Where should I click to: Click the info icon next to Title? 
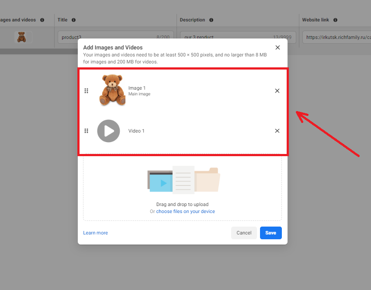pos(73,20)
